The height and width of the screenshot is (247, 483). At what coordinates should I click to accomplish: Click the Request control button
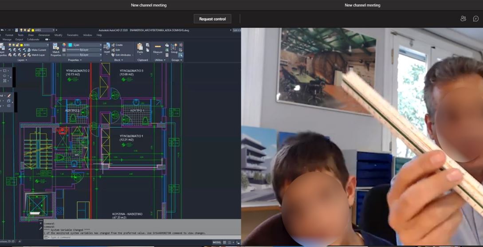[212, 19]
